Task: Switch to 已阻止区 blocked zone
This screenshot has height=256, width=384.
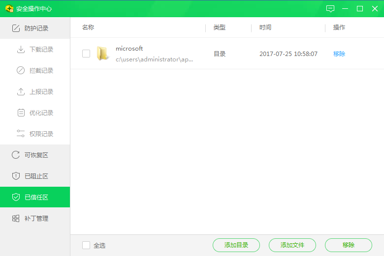Action: pos(35,176)
